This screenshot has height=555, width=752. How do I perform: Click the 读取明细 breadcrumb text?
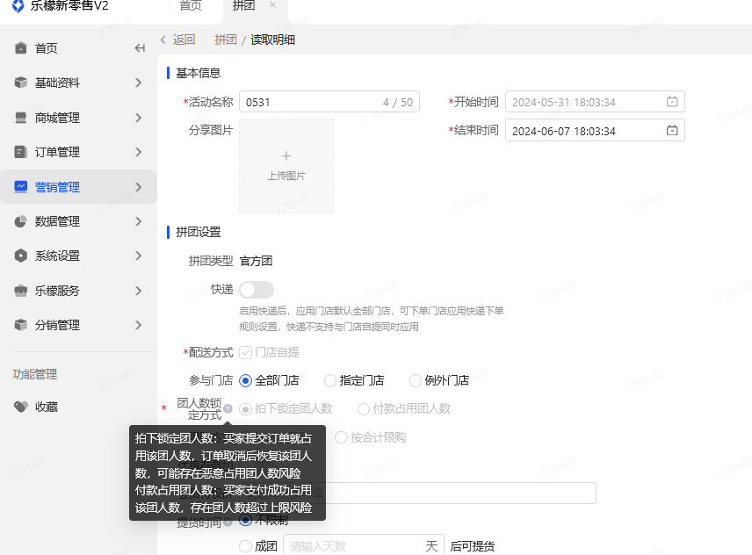click(272, 40)
